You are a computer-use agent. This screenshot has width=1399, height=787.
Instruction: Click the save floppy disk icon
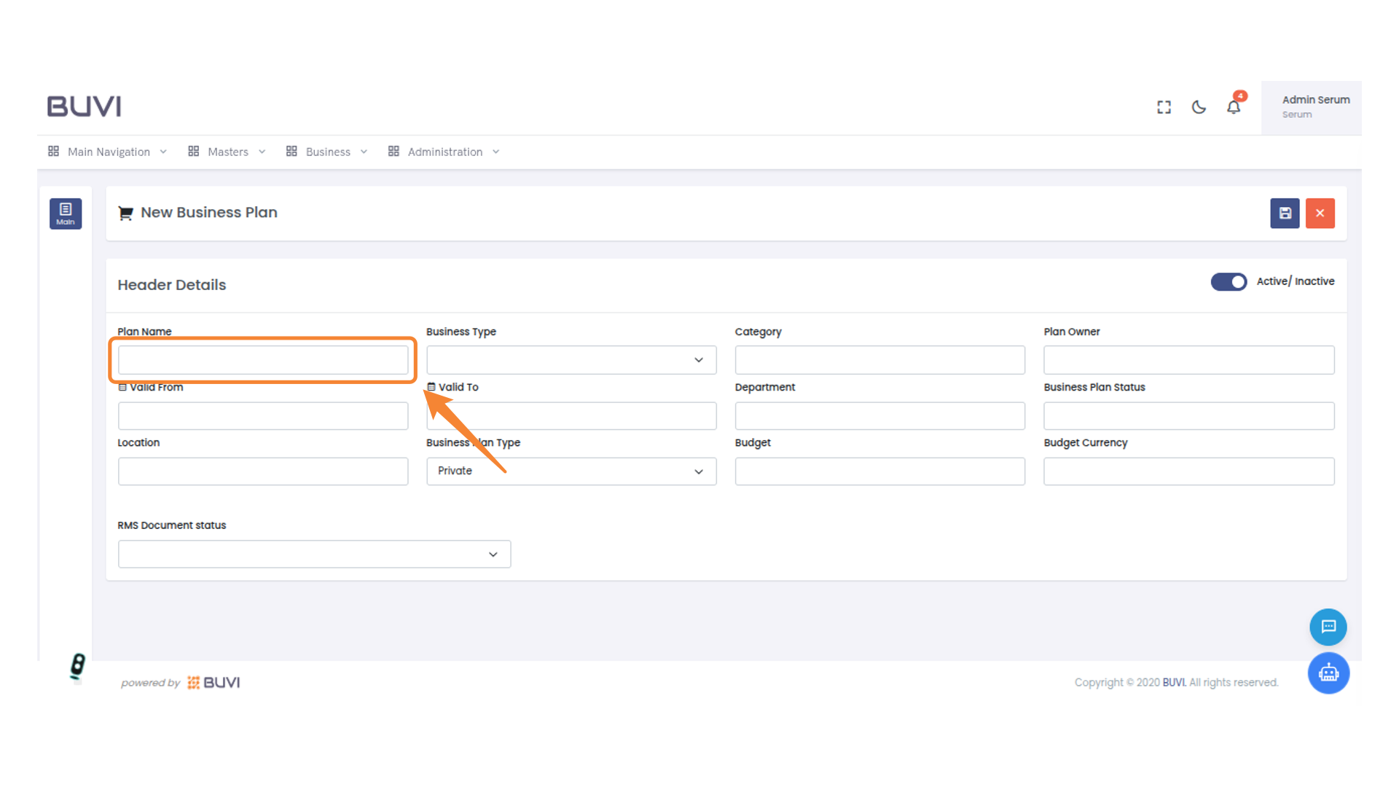[1285, 214]
